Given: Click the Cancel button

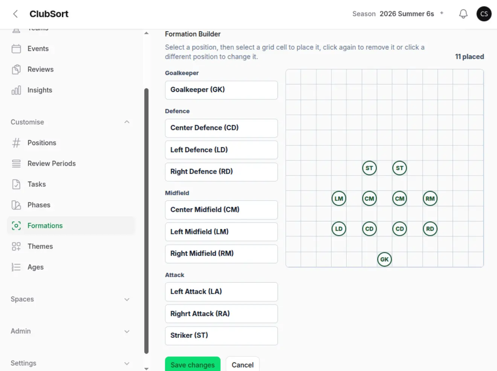Looking at the screenshot, I should [x=242, y=365].
